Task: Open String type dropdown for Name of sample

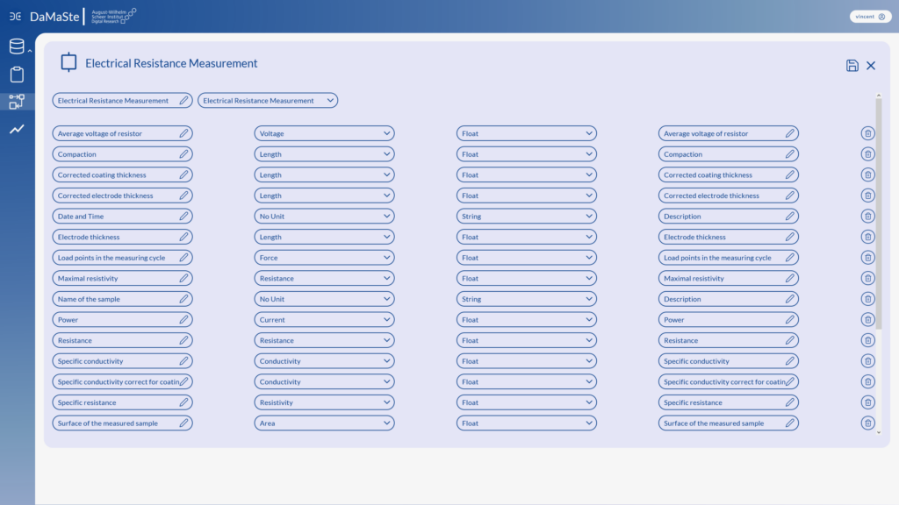Action: coord(527,299)
